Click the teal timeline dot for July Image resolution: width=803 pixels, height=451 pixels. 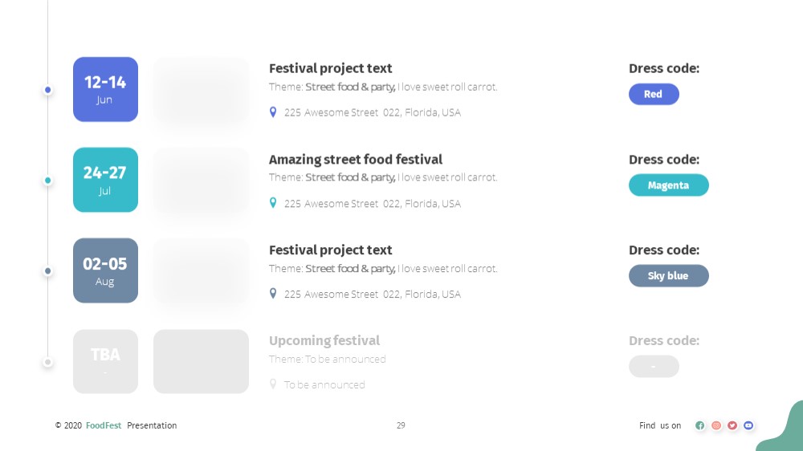point(47,181)
